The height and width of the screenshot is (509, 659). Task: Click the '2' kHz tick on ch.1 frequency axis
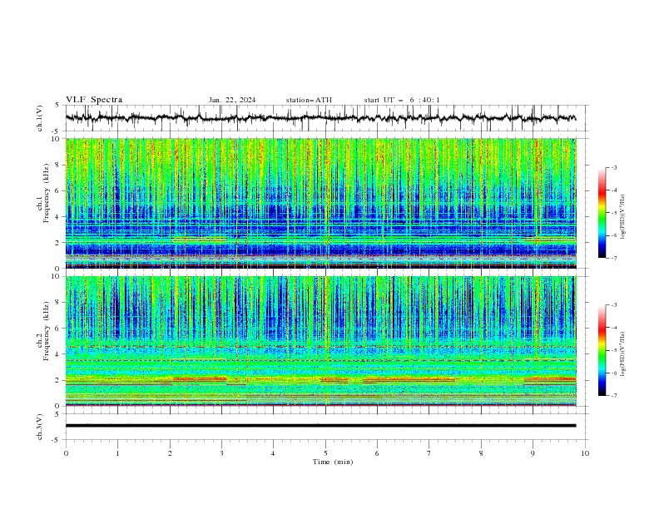pyautogui.click(x=58, y=242)
